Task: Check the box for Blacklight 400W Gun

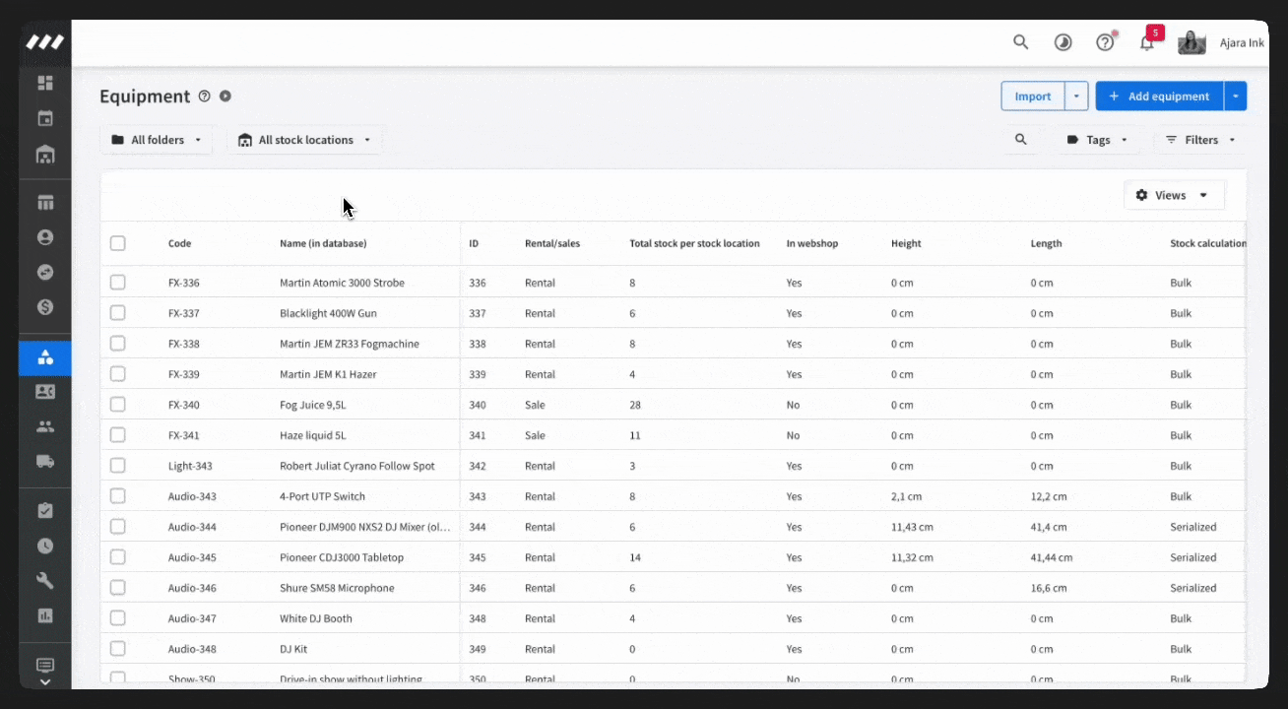Action: tap(118, 313)
